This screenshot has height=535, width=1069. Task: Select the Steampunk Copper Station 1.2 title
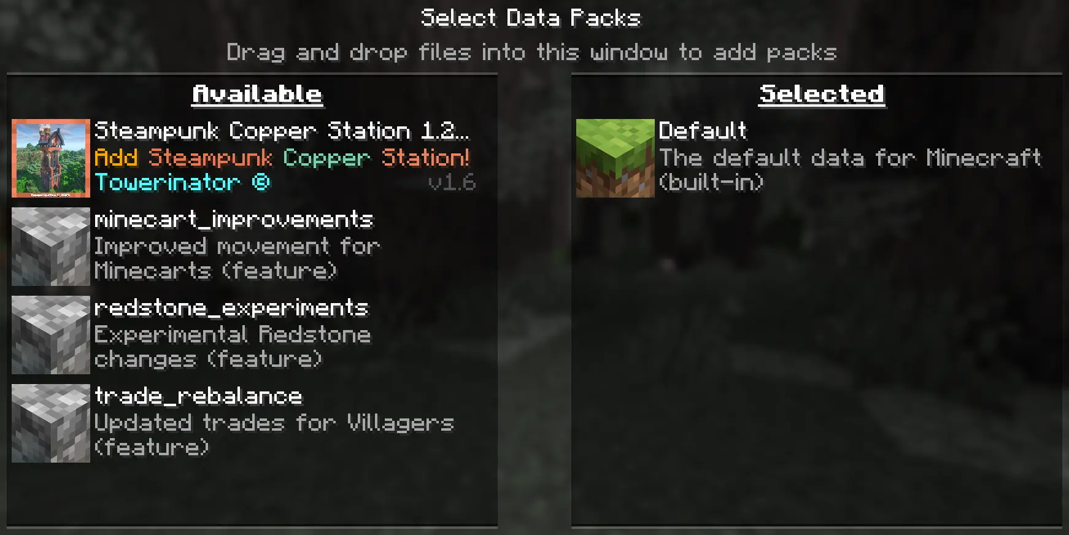282,131
